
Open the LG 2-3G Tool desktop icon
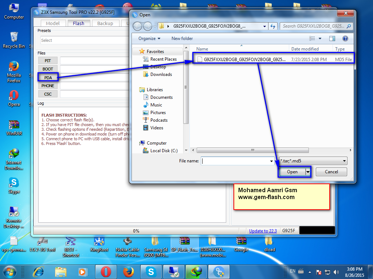point(42,244)
